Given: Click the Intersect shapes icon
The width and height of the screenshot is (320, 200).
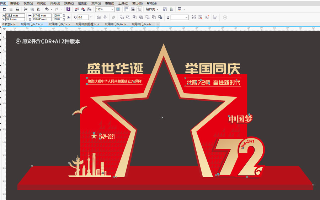Looking at the screenshot, I should pyautogui.click(x=134, y=17).
